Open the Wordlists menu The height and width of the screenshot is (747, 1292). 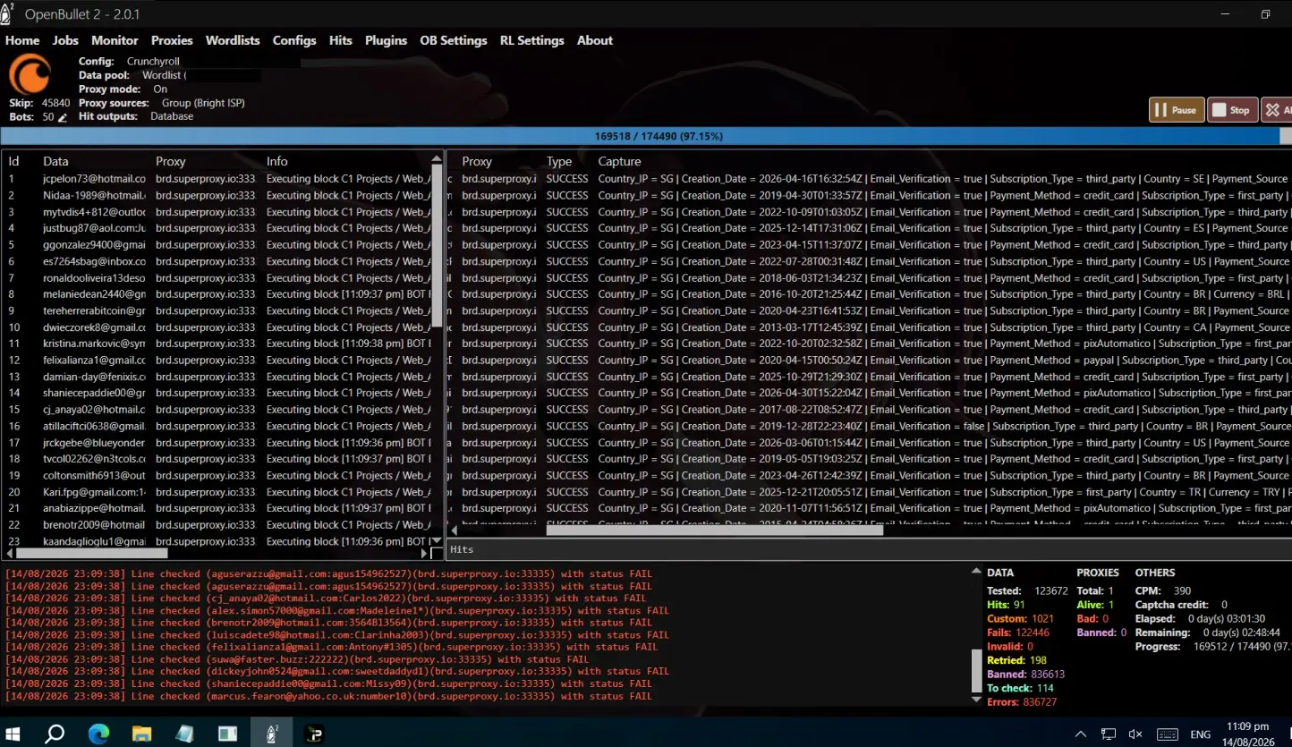pyautogui.click(x=233, y=40)
